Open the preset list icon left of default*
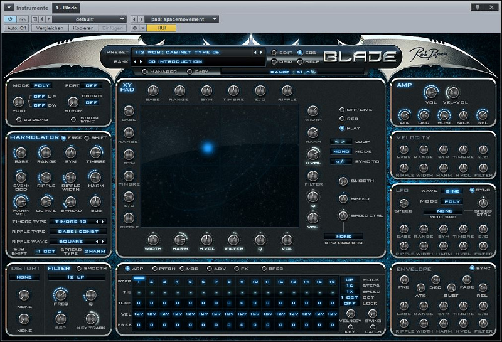 (35, 19)
